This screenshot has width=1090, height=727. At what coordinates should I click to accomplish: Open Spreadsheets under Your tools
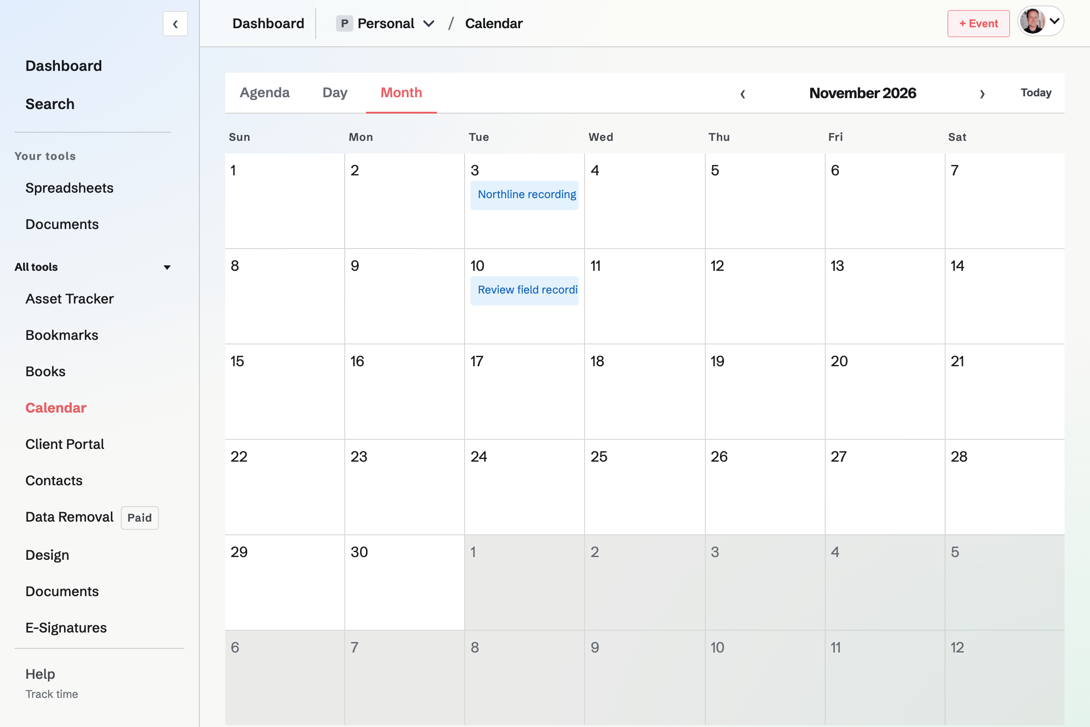69,188
